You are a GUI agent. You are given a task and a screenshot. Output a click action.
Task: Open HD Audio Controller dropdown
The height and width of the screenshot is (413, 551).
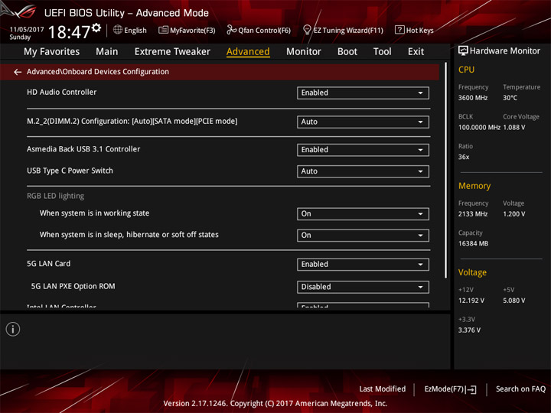[363, 93]
